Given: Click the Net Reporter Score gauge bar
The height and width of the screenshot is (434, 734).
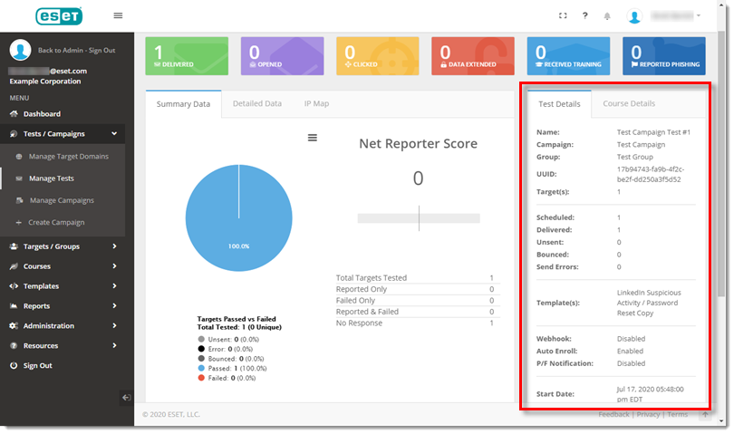Looking at the screenshot, I should (419, 218).
